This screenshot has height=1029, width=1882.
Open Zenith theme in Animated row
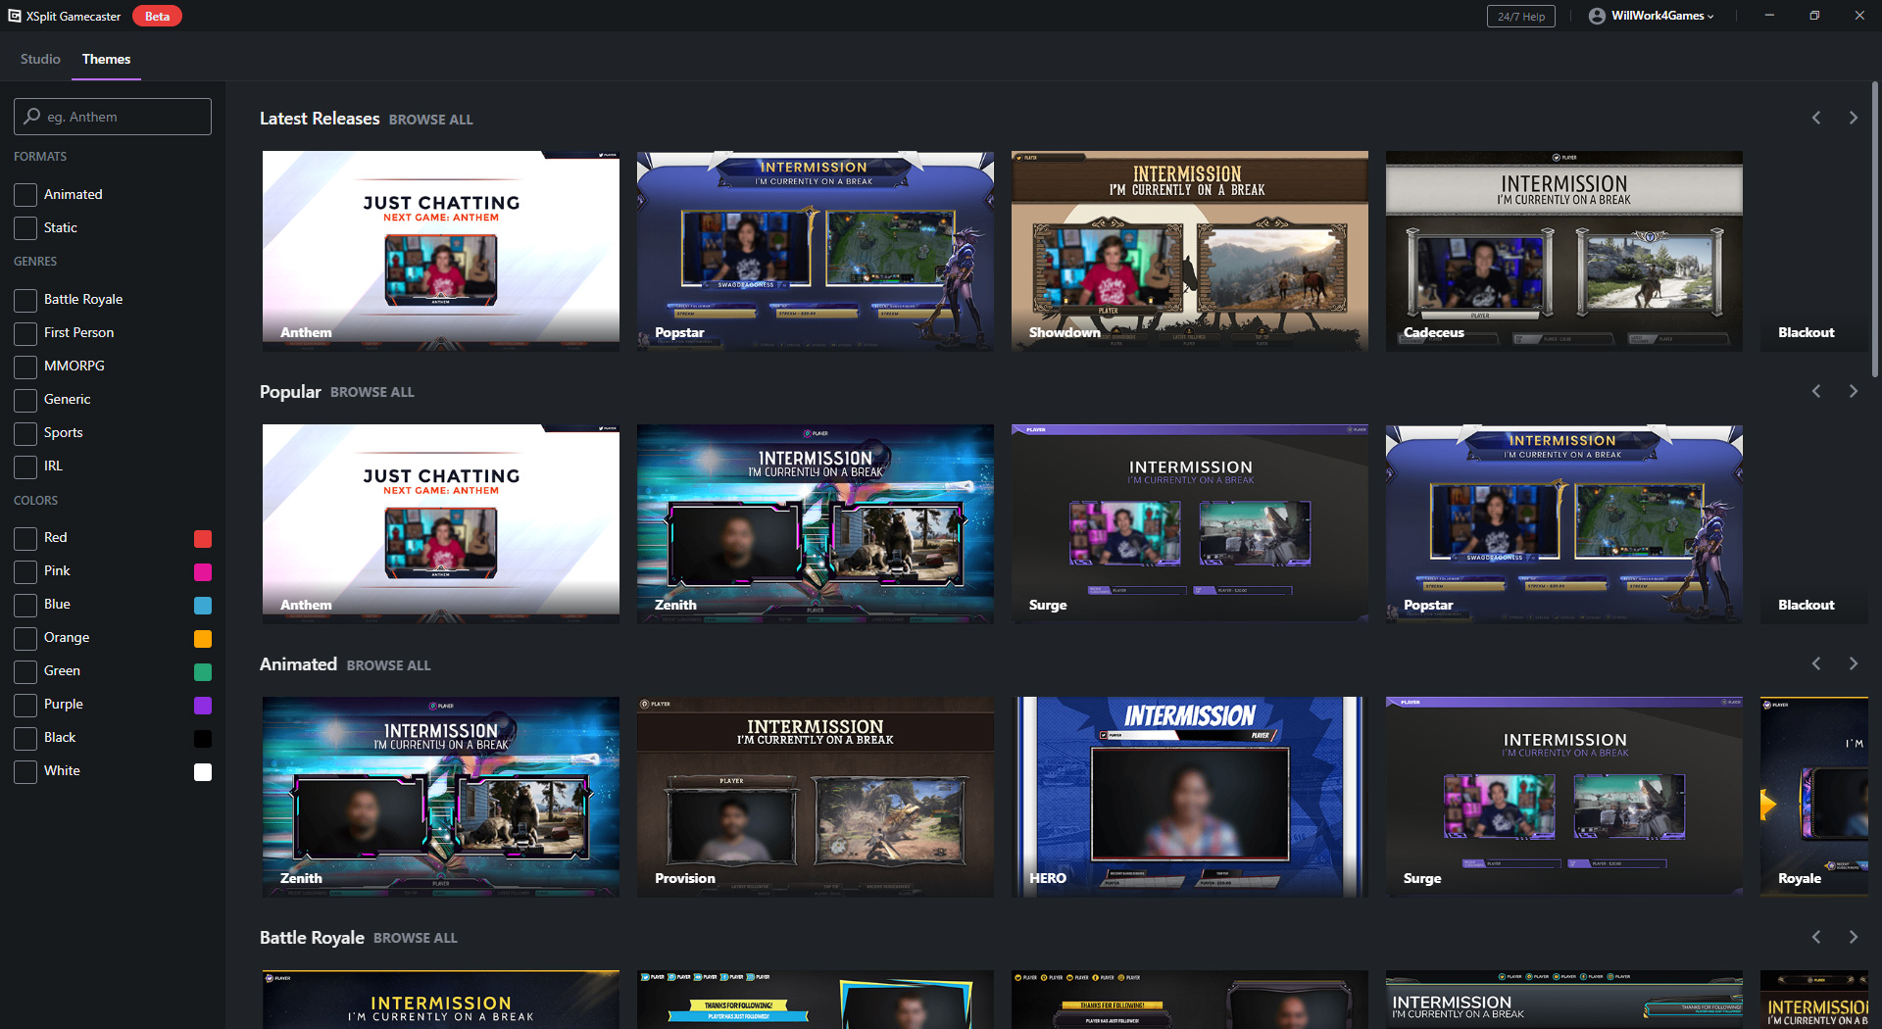[x=441, y=797]
